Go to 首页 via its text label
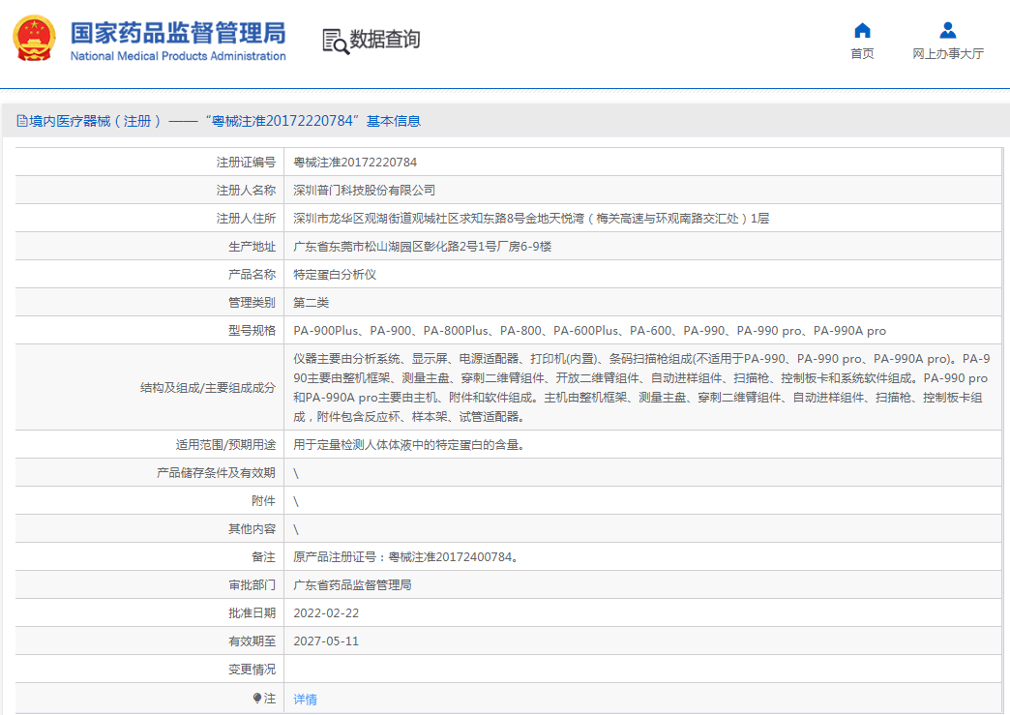 862,54
